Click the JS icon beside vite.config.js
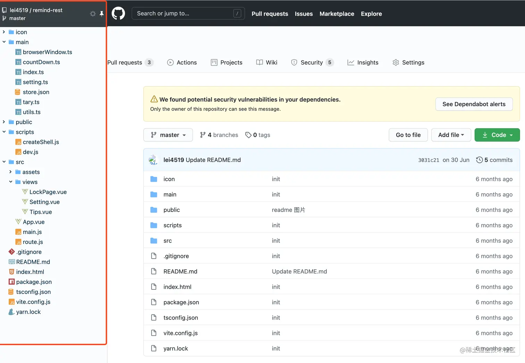Viewport: 525px width, 363px height. click(x=11, y=302)
